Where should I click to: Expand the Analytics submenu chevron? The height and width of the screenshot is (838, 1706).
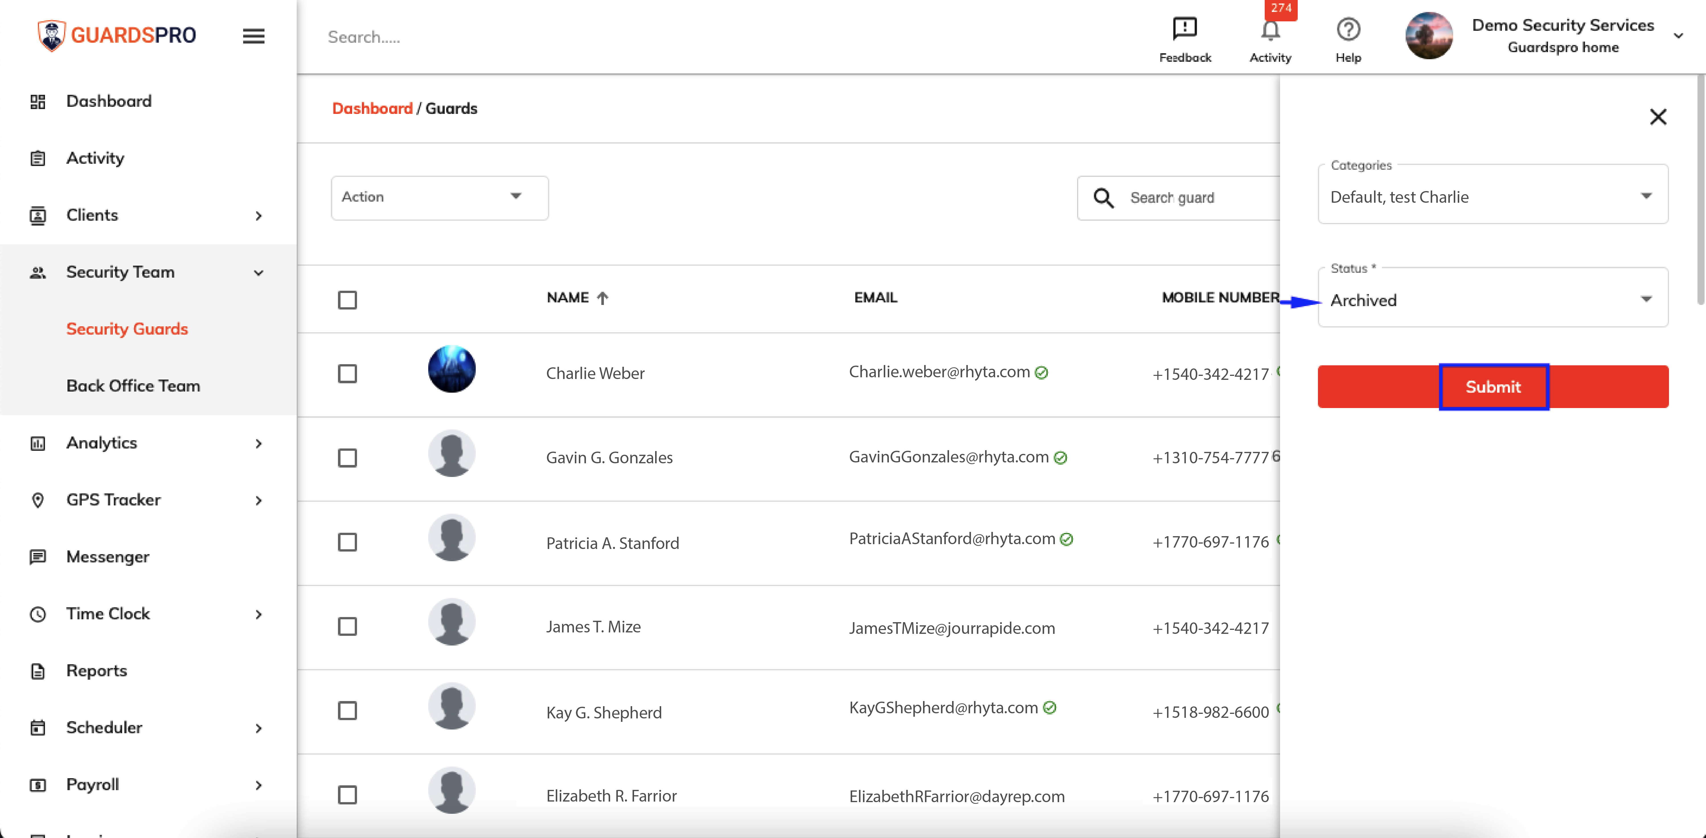click(x=259, y=444)
